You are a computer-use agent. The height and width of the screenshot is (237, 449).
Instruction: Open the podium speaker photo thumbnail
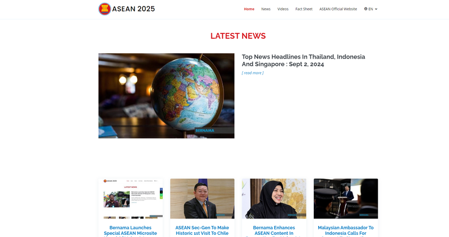tap(346, 199)
